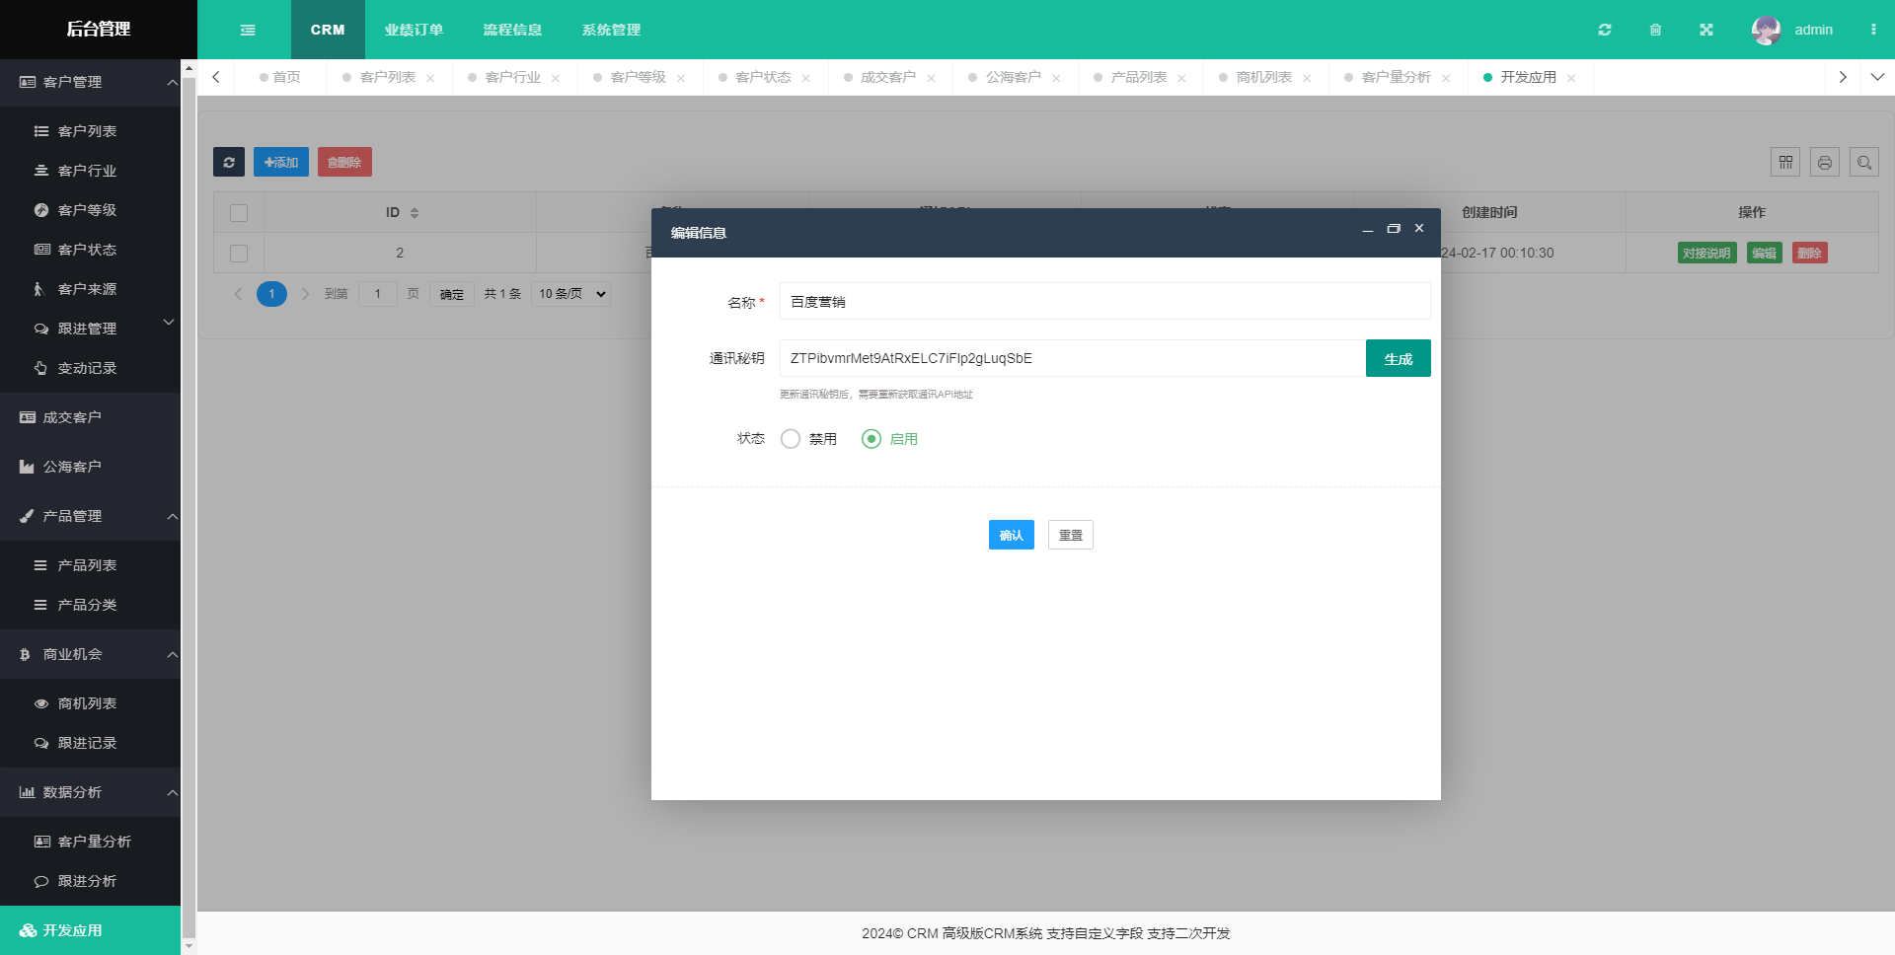Viewport: 1895px width, 955px height.
Task: Expand the 跟进管理 submenu
Action: [x=90, y=329]
